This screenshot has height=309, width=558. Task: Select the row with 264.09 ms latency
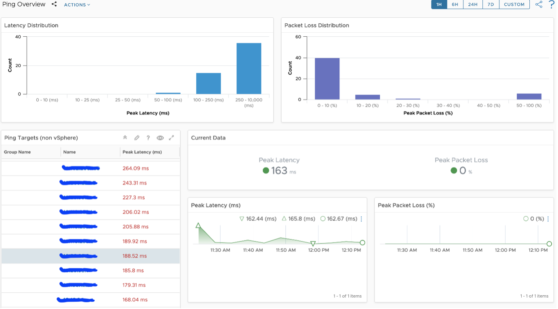pos(91,168)
